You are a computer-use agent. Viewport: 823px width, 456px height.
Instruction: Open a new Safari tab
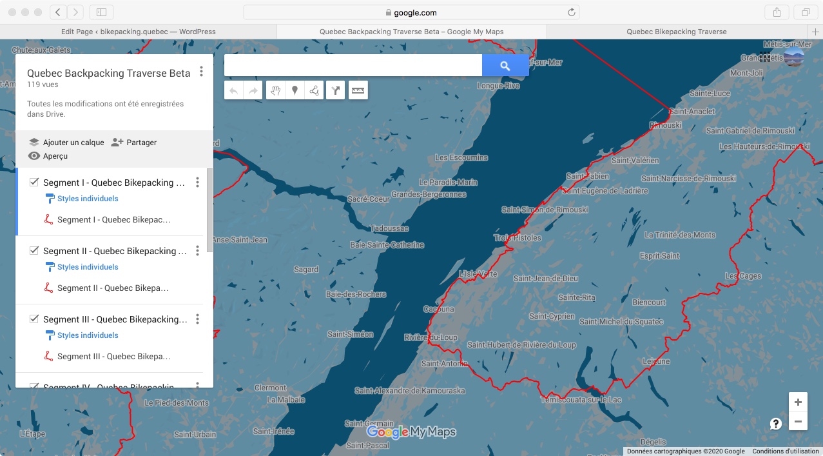816,32
